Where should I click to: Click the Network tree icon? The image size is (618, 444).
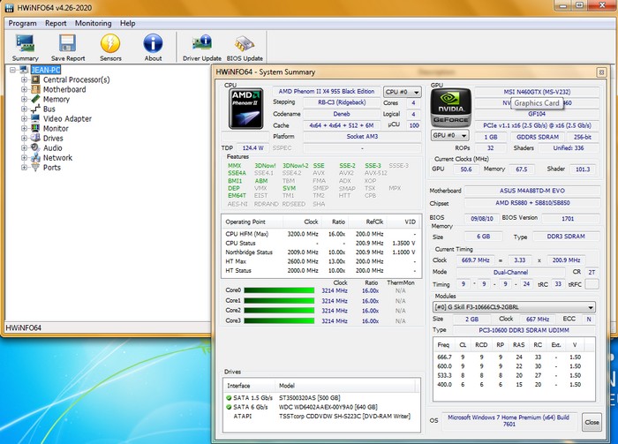click(35, 158)
